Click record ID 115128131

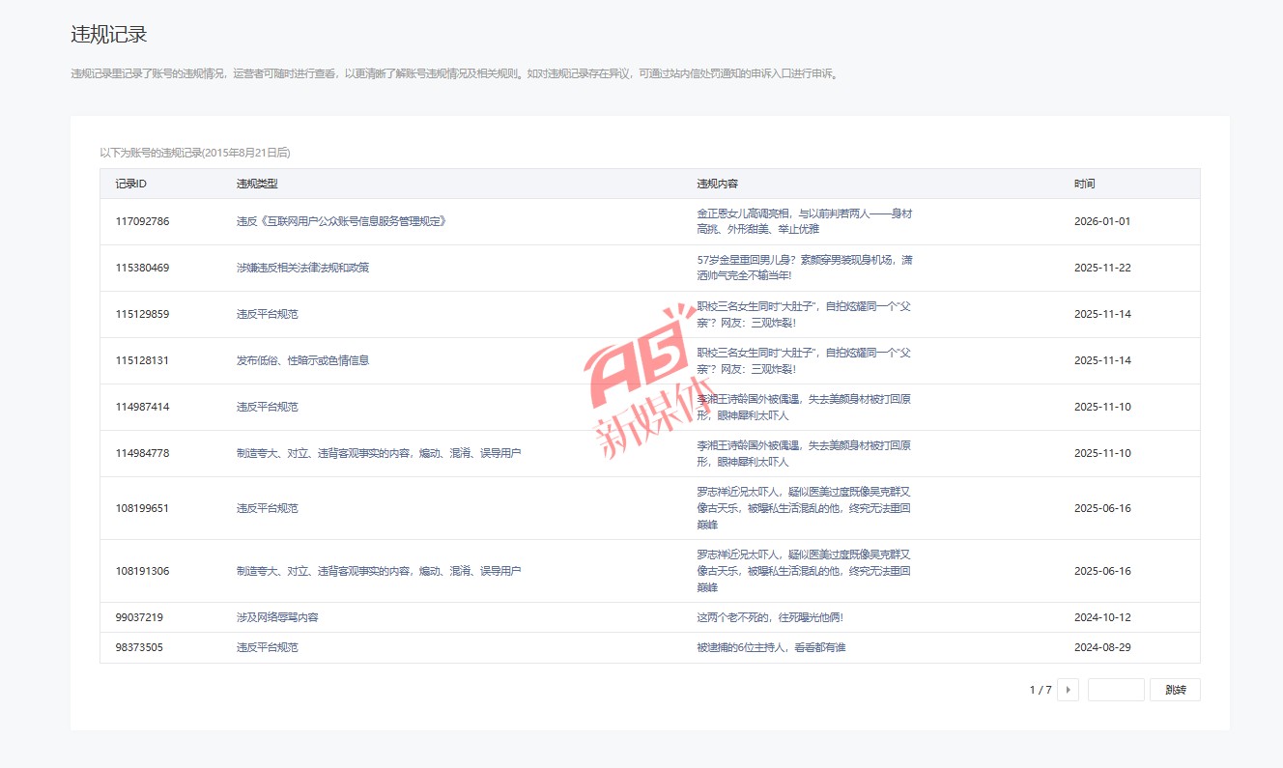142,360
